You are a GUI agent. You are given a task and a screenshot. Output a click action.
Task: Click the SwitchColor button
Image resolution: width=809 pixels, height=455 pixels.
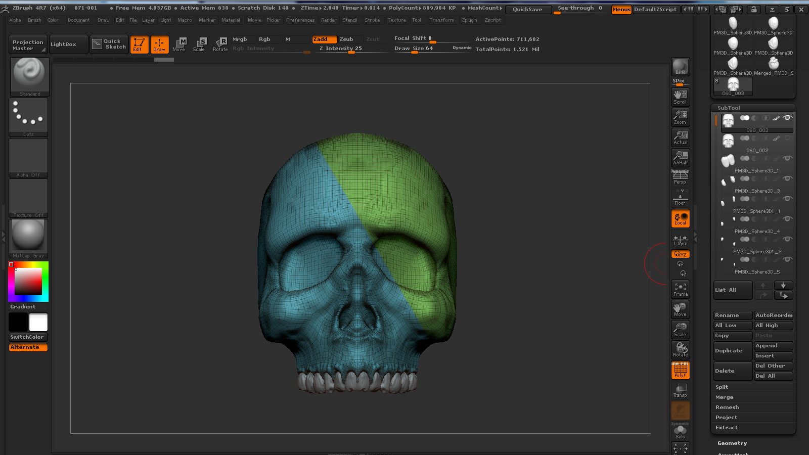tap(28, 337)
